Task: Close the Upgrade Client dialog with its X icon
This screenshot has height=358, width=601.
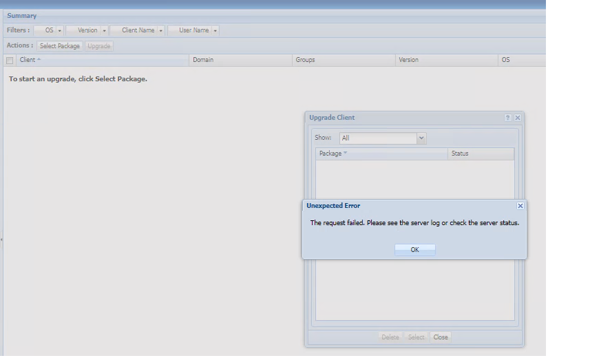Action: [x=518, y=118]
